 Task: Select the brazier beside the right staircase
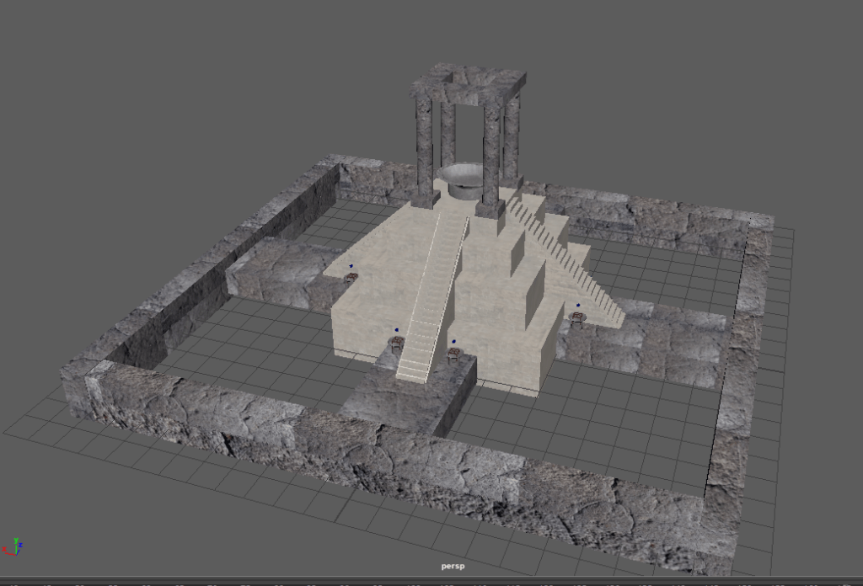point(577,317)
